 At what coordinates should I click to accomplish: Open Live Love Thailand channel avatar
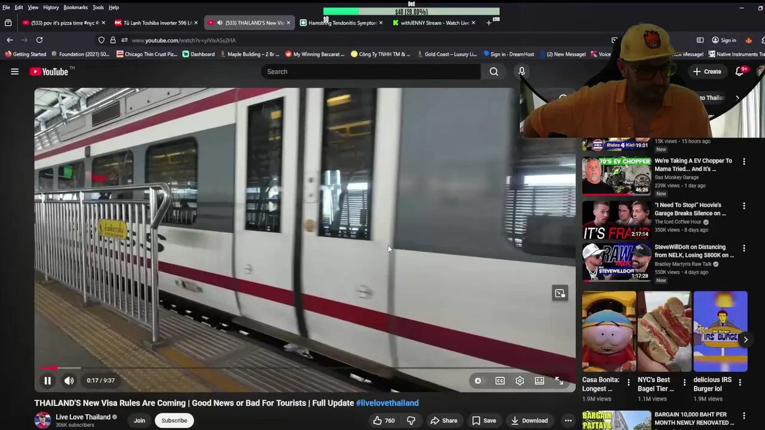[42, 420]
